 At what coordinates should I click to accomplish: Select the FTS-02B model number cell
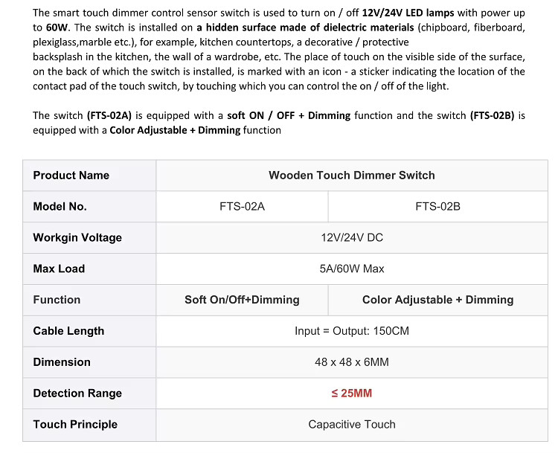click(437, 207)
